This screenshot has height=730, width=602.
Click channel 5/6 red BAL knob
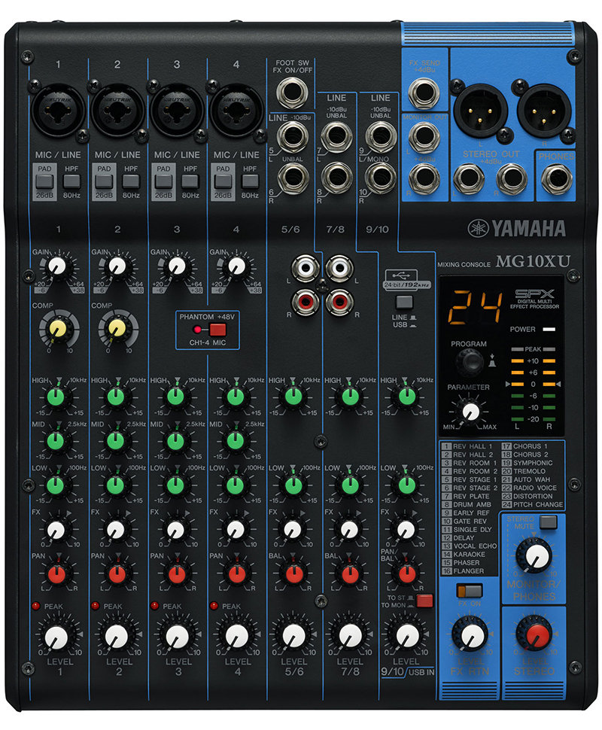pos(293,574)
